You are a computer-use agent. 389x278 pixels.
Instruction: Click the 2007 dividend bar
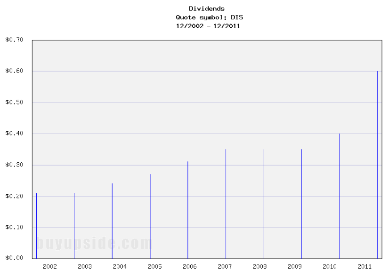point(226,204)
